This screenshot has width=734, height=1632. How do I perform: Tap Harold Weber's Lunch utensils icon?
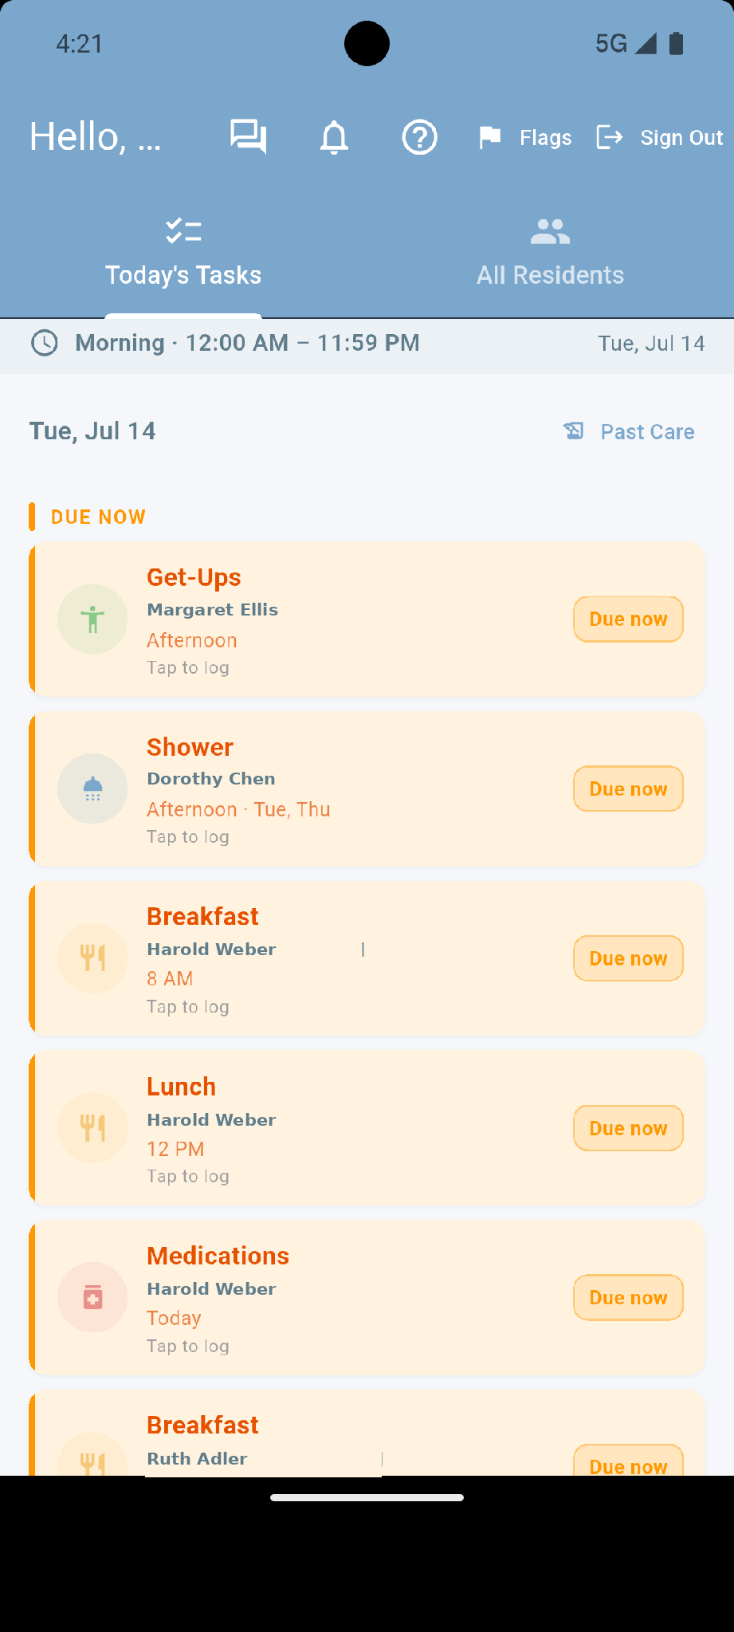(92, 1128)
